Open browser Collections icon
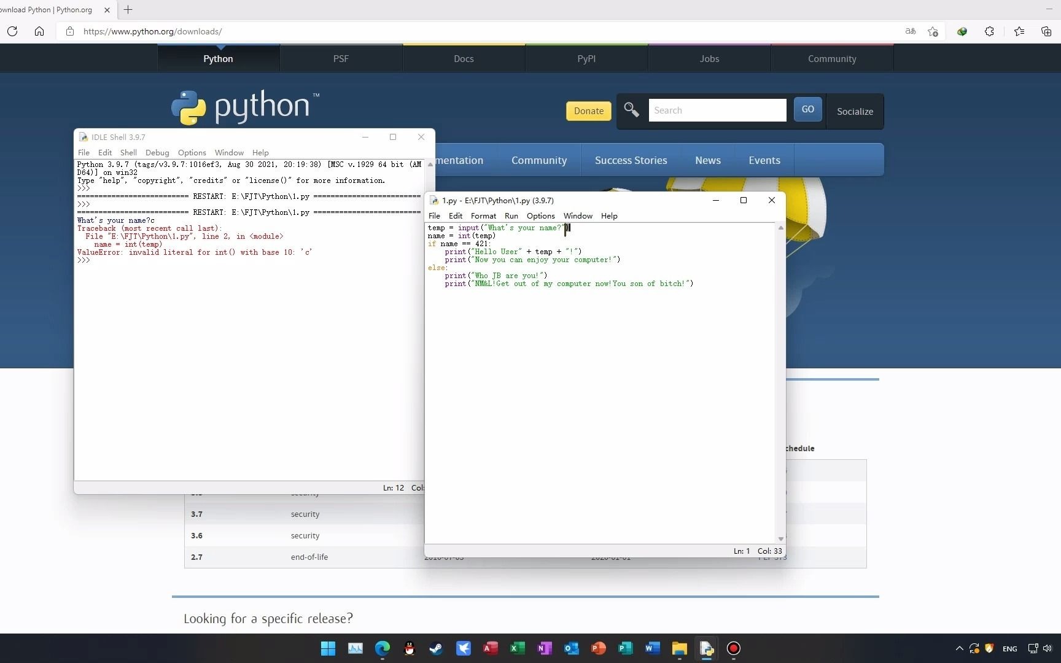 coord(1046,31)
